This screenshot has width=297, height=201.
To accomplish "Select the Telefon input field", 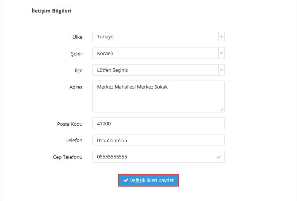I will pos(158,140).
